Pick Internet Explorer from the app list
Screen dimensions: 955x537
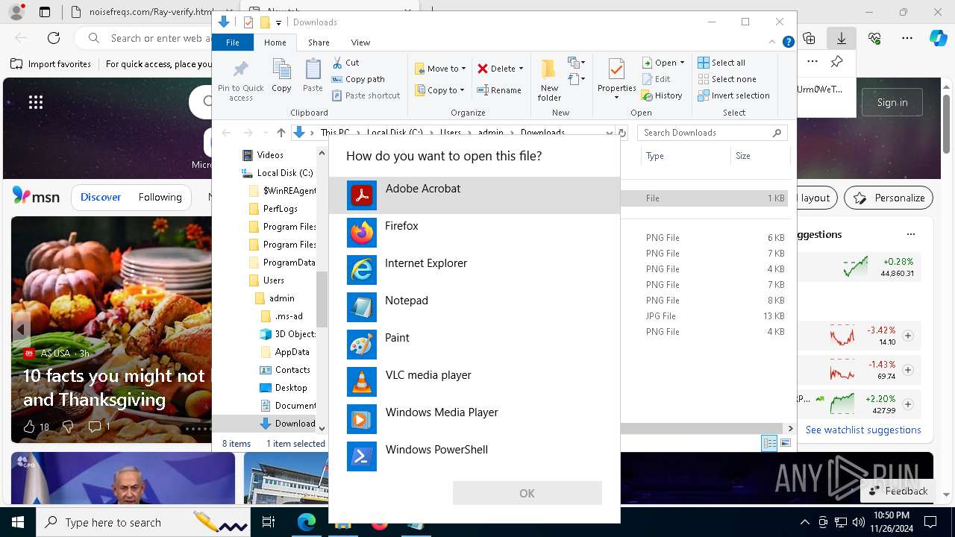(x=475, y=270)
